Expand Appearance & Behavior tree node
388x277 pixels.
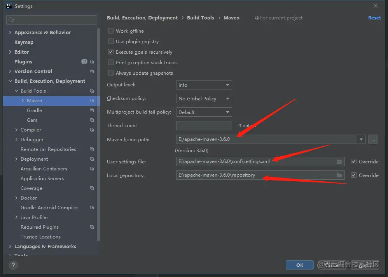tap(10, 32)
